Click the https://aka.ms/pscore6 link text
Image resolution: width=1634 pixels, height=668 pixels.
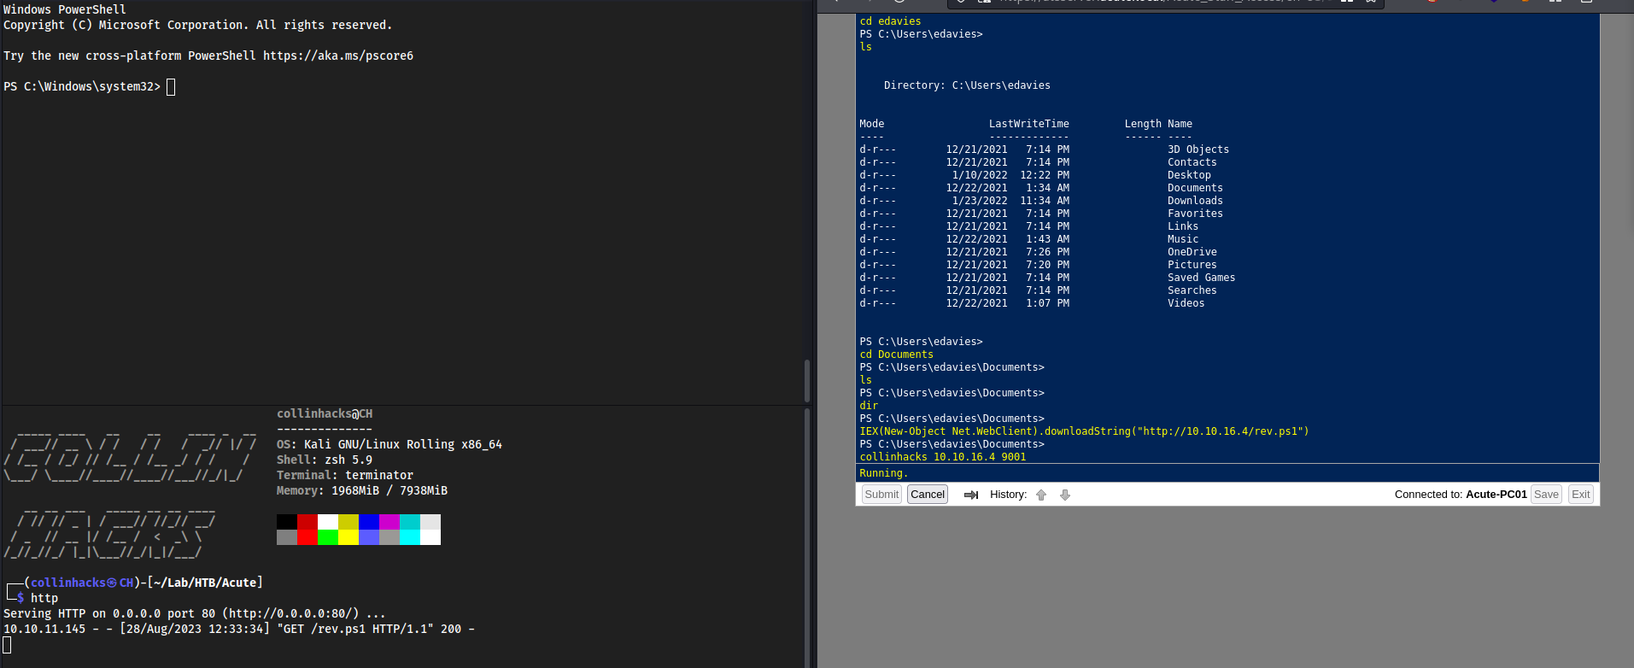click(x=338, y=56)
